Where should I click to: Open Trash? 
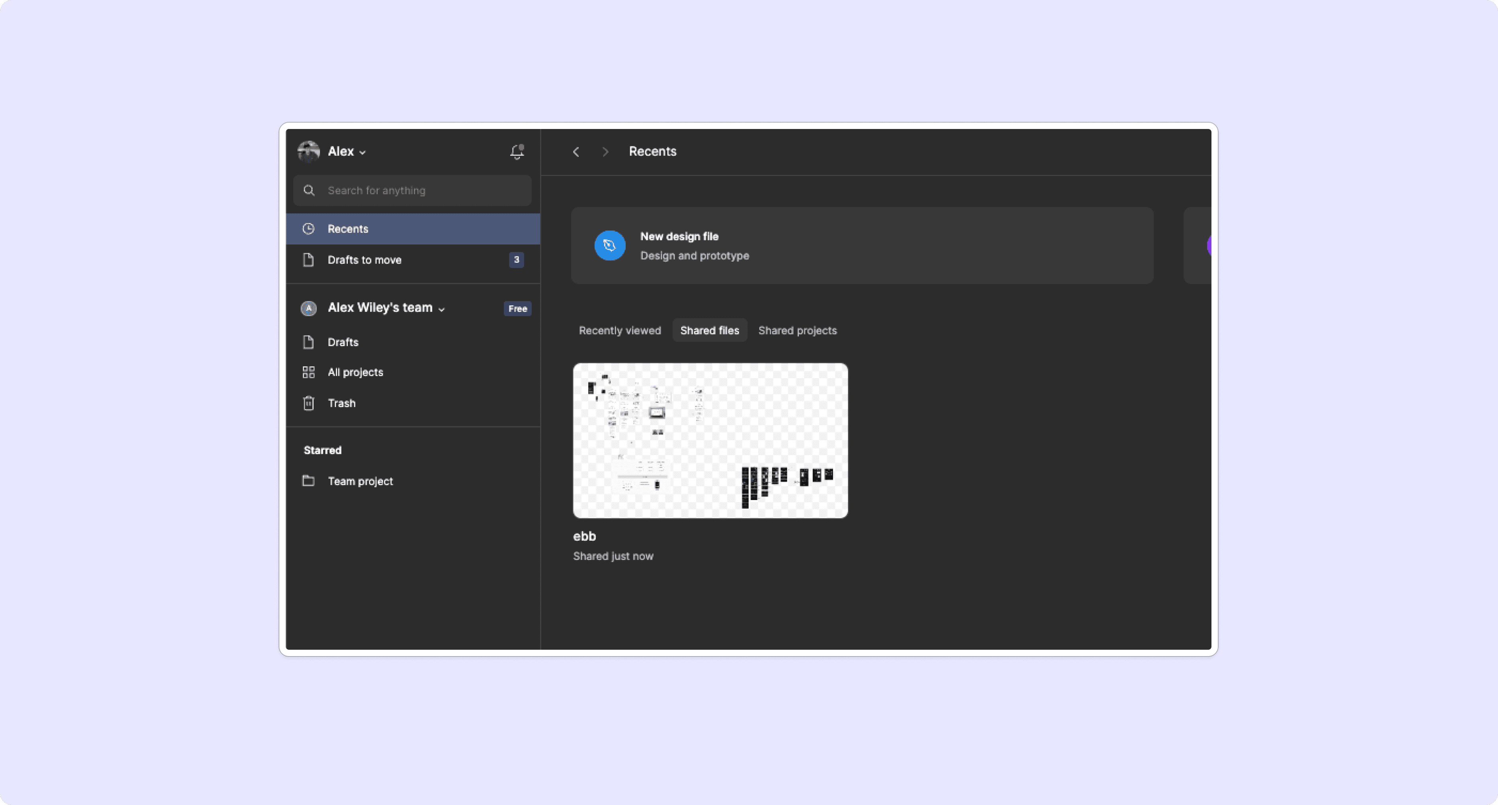pyautogui.click(x=413, y=403)
